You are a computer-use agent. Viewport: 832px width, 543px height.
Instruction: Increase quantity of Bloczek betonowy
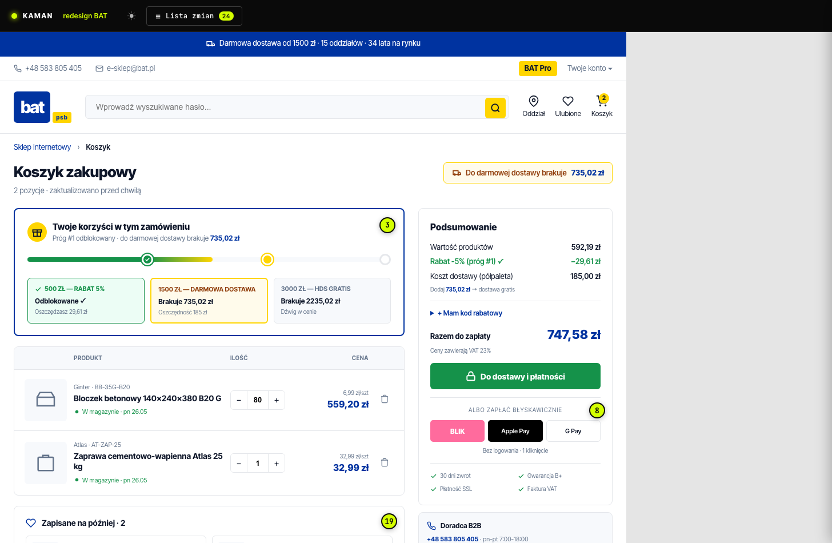pyautogui.click(x=277, y=400)
